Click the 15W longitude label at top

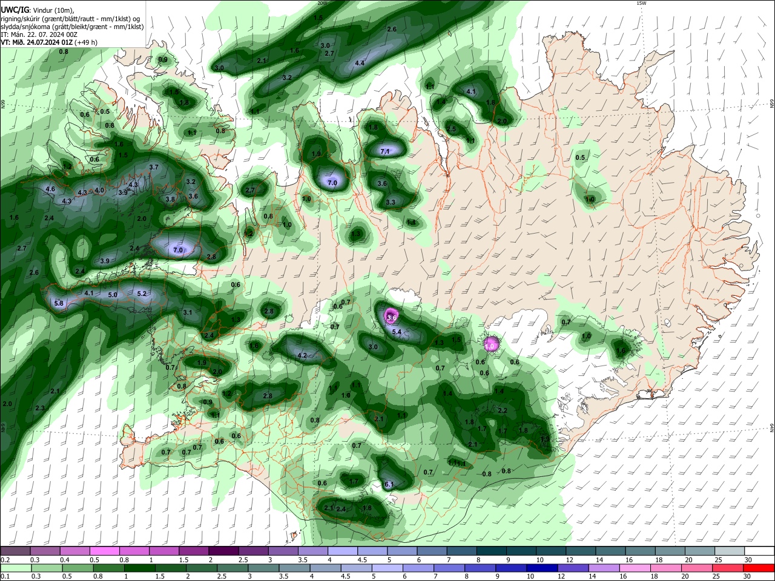point(641,3)
